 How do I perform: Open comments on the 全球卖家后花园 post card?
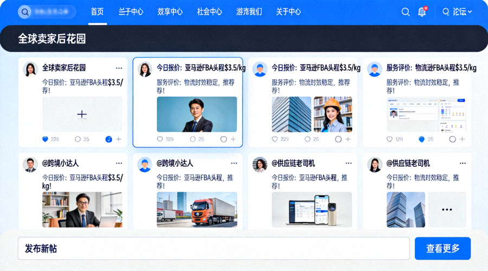[78, 139]
